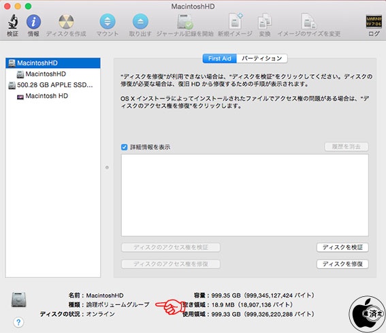Click the green zoom window button
Screen dimensions: 386x333
(x=29, y=6)
